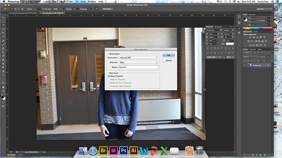The height and width of the screenshot is (158, 282).
Task: Select the Healing Brush tool
Action: pos(3,41)
